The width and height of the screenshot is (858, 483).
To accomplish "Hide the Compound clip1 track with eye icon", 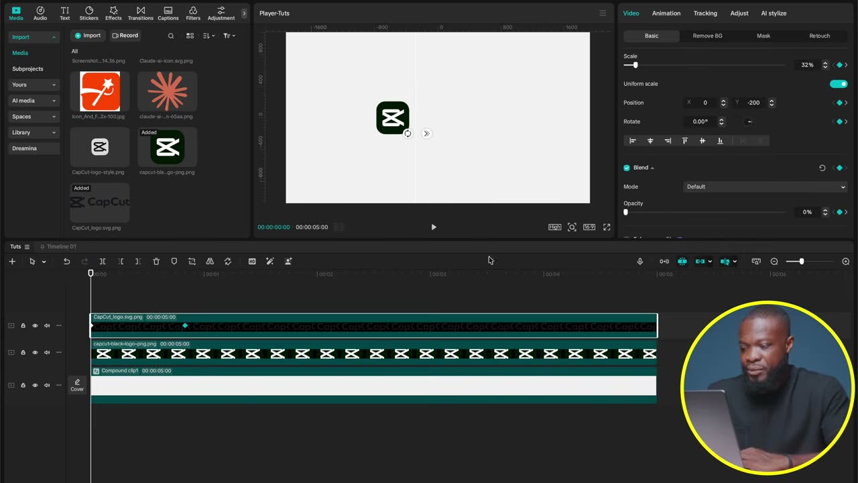I will [35, 385].
